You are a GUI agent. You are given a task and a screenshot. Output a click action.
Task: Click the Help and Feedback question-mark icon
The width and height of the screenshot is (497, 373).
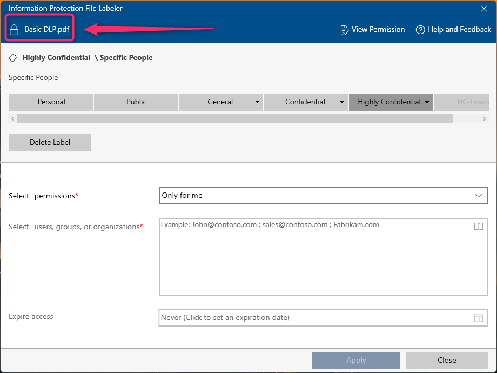(x=420, y=30)
